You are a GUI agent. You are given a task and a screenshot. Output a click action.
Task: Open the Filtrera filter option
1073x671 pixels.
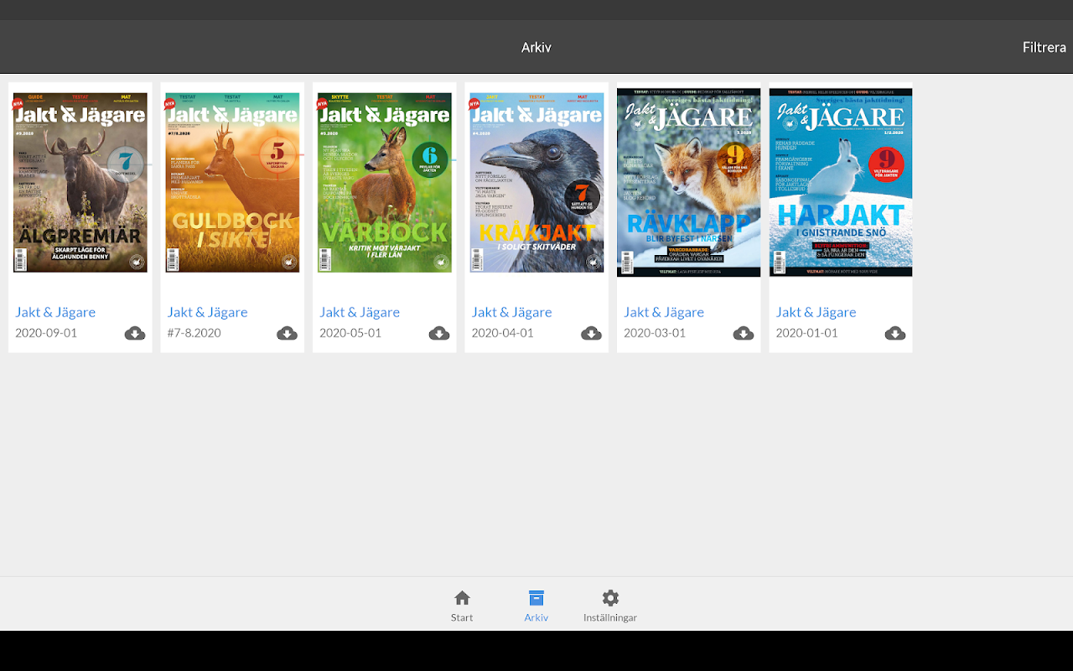point(1044,48)
